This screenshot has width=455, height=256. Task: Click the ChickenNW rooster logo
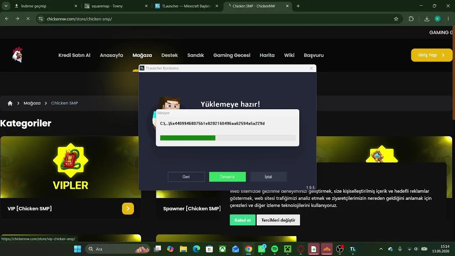17,55
